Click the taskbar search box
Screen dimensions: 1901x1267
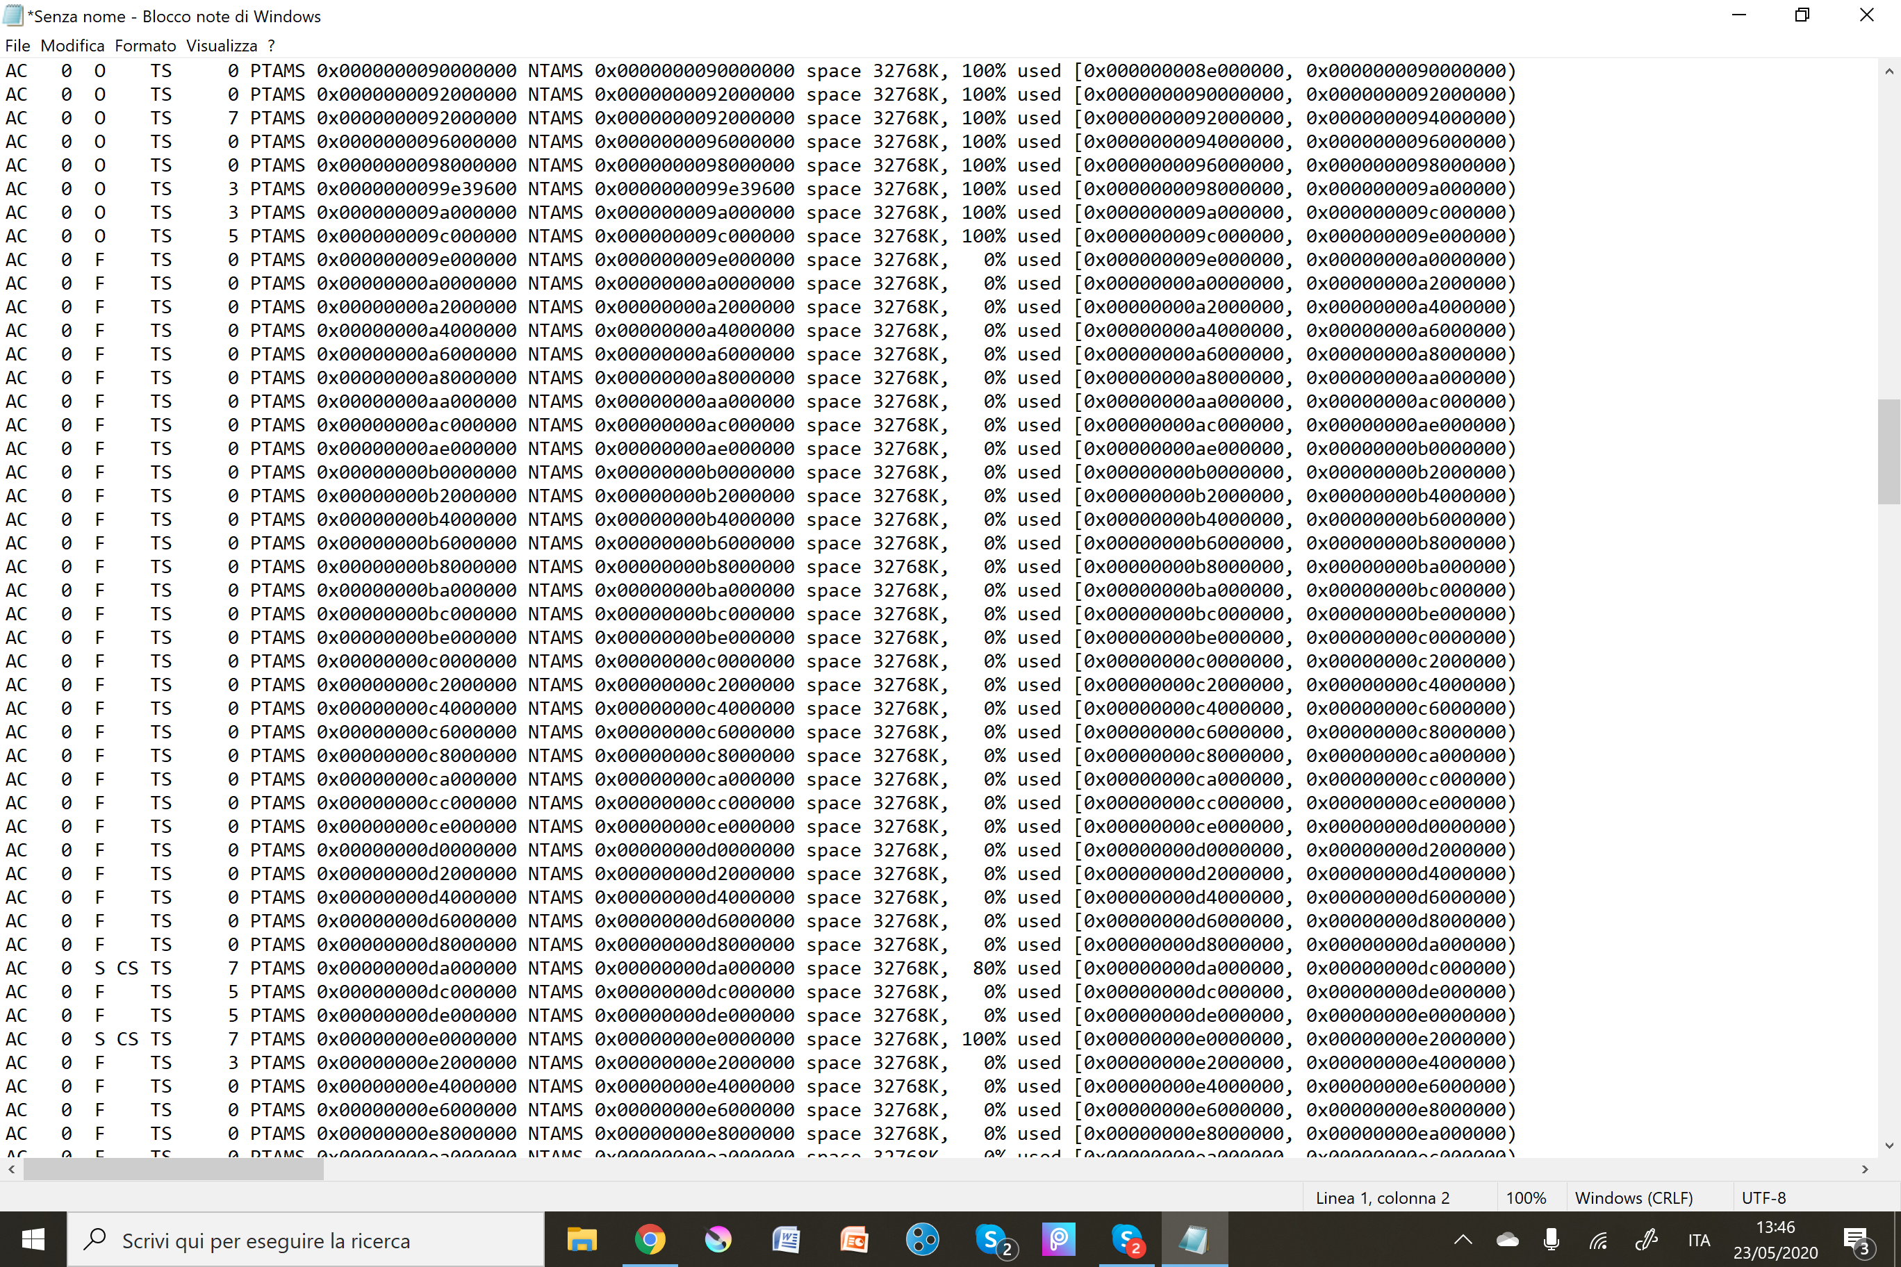pos(306,1241)
